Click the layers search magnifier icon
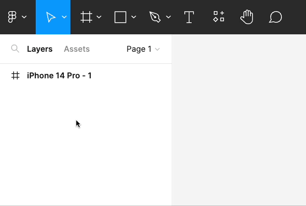 coord(15,49)
